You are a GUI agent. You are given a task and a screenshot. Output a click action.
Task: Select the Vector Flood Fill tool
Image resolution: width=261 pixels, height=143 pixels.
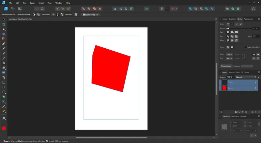point(4,63)
